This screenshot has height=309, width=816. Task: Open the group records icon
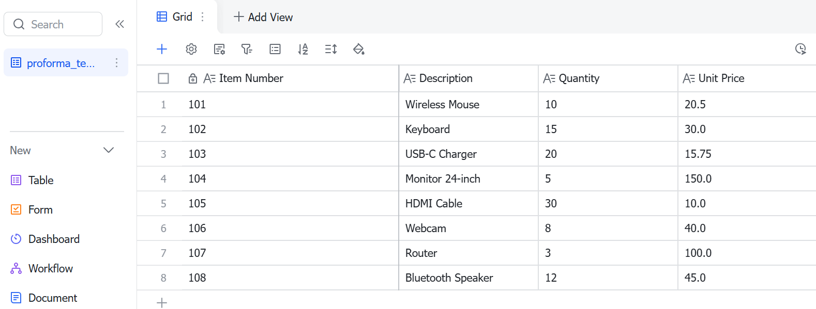275,49
